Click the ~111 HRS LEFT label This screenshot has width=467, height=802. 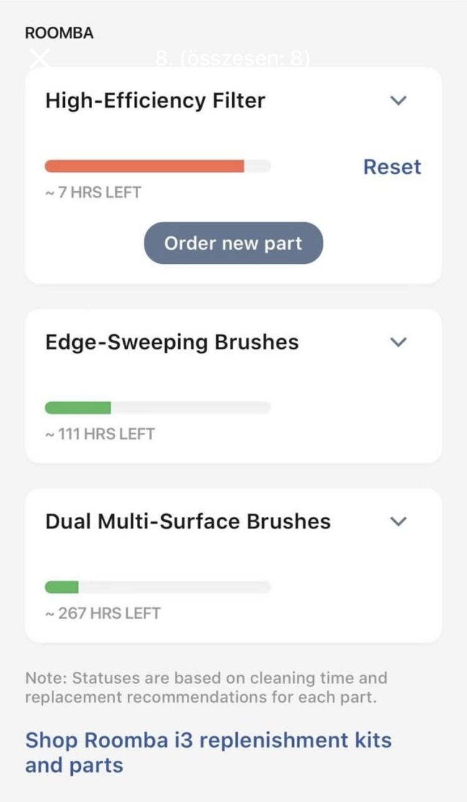(100, 434)
